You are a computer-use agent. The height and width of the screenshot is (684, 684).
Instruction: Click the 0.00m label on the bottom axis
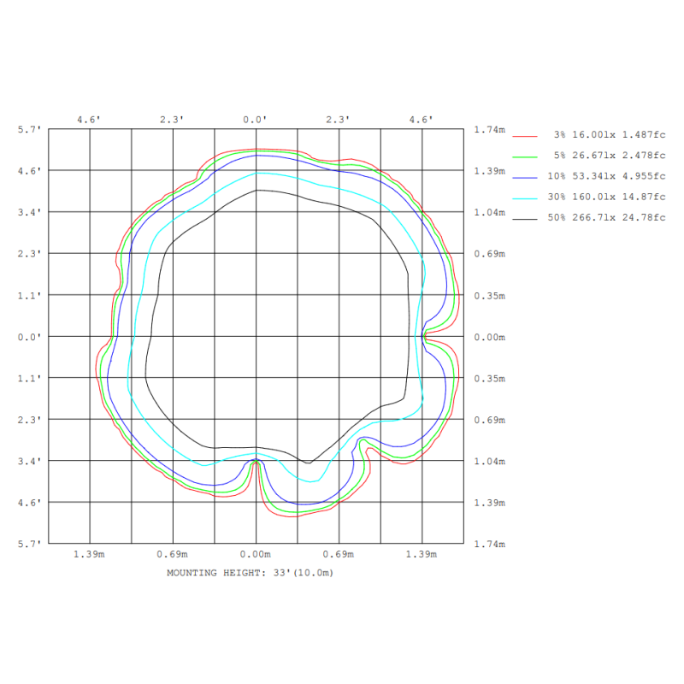point(256,555)
